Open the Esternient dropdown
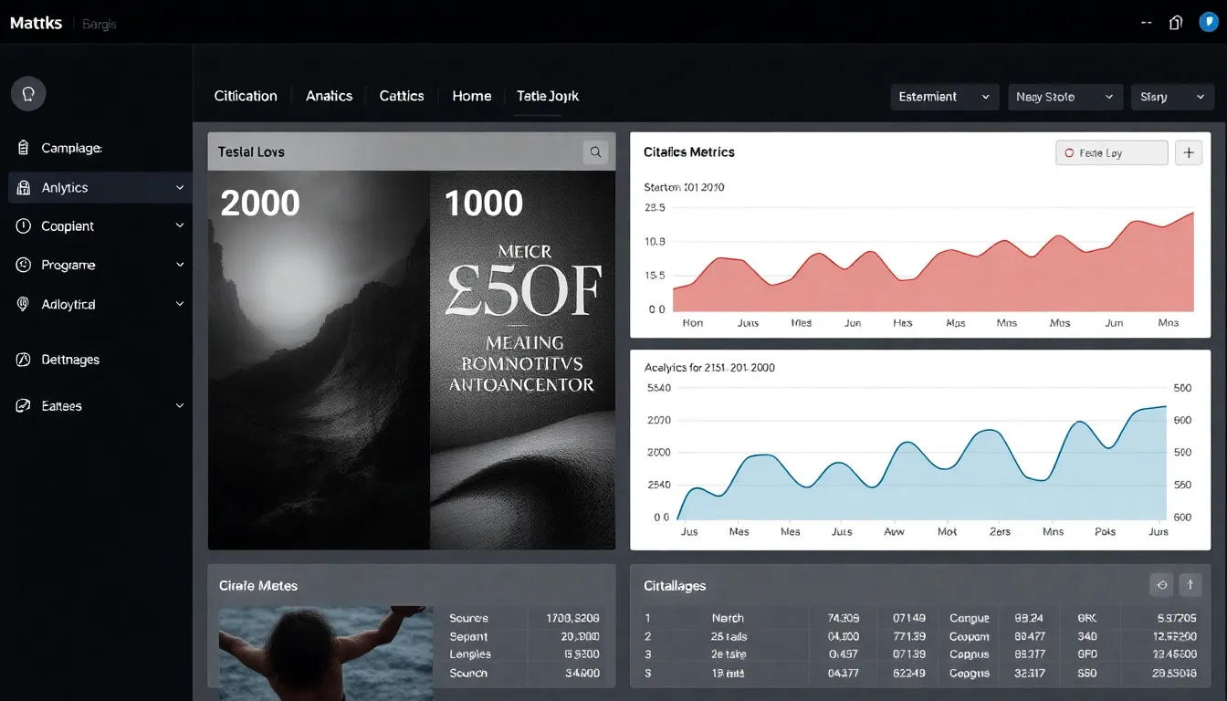Image resolution: width=1227 pixels, height=701 pixels. coord(945,97)
